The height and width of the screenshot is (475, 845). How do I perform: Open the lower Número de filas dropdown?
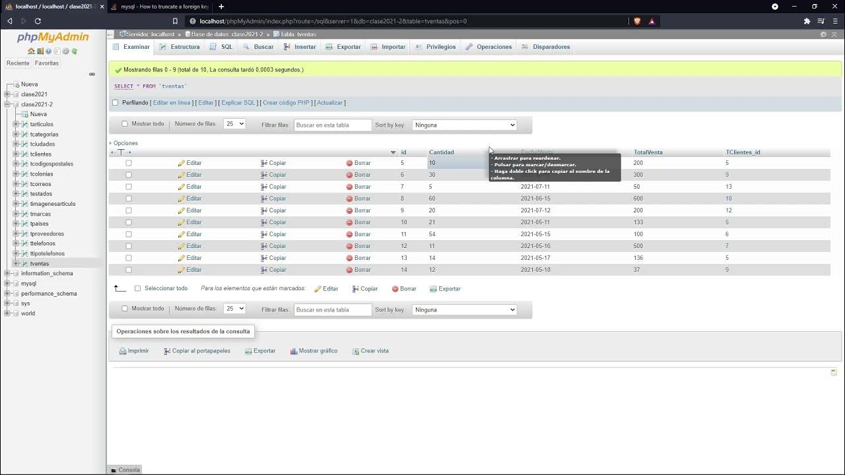pyautogui.click(x=234, y=309)
